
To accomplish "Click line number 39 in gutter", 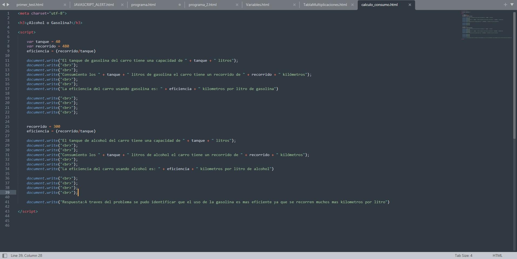I will (7, 192).
